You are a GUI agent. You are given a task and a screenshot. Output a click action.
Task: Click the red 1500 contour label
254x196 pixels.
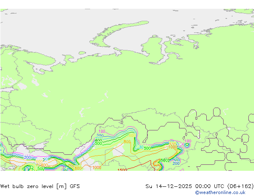122,170
